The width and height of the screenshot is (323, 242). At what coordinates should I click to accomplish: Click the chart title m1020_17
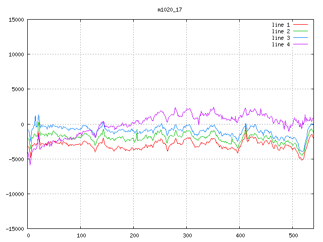[x=170, y=10]
